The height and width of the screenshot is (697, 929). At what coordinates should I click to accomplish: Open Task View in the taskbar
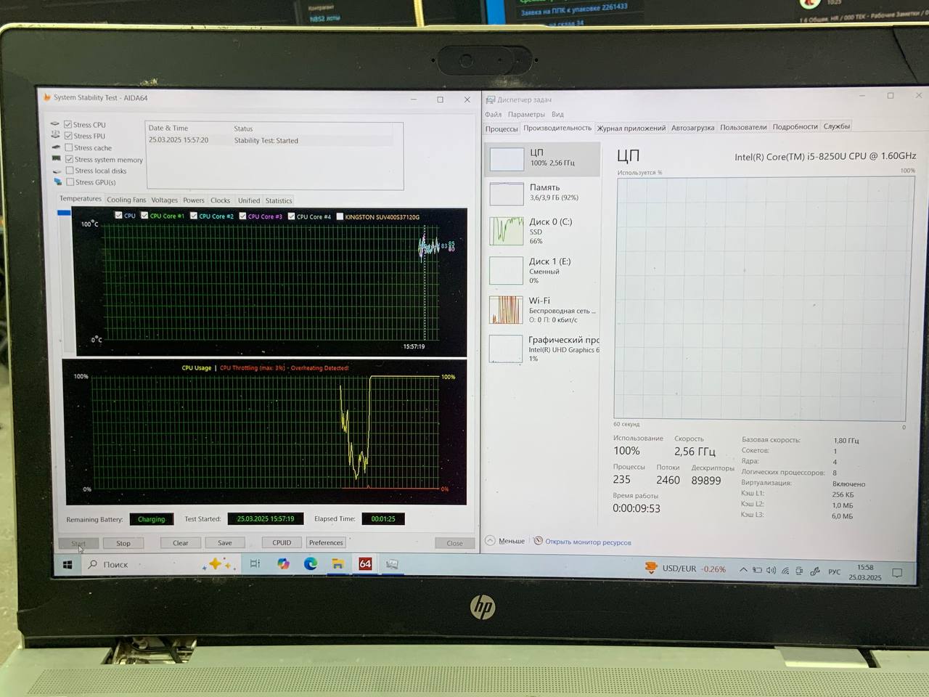pos(255,563)
